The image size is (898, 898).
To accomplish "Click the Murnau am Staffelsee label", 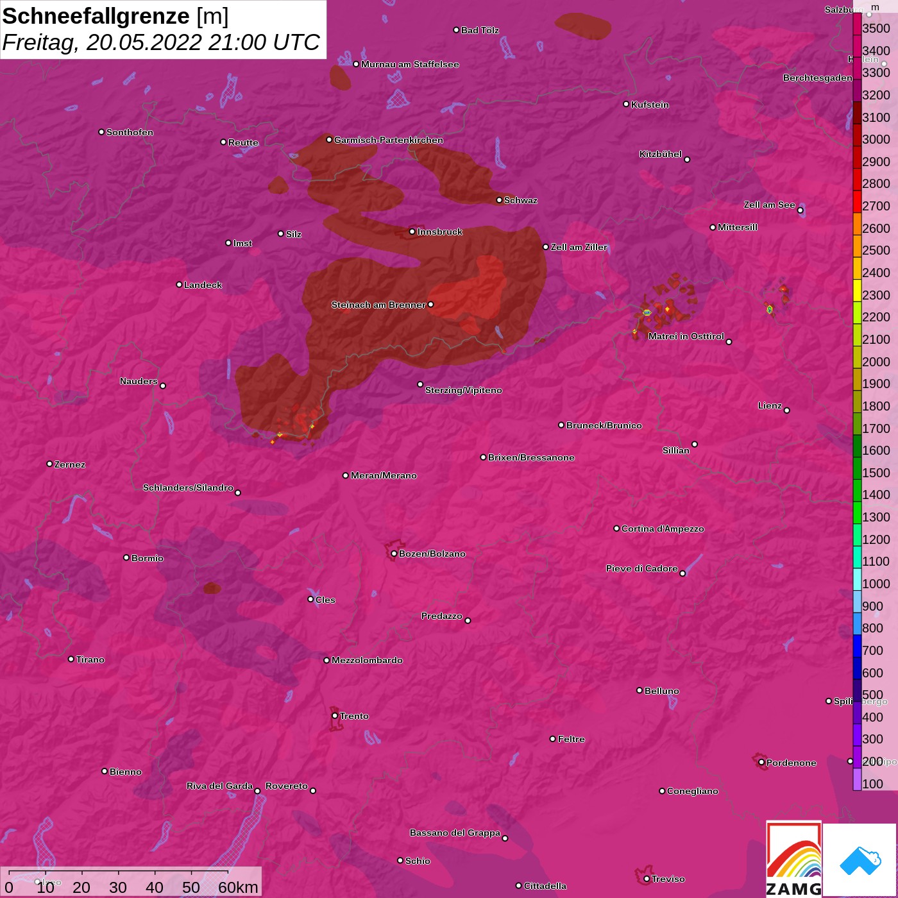I will click(410, 64).
